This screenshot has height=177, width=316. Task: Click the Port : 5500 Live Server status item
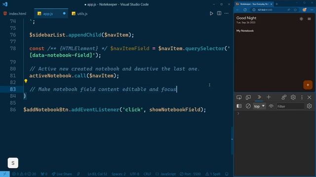tap(191, 174)
